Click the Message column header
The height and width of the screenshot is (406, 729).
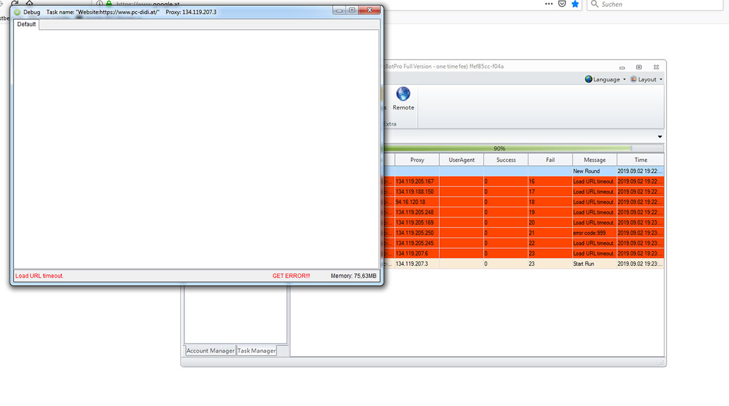tap(594, 160)
